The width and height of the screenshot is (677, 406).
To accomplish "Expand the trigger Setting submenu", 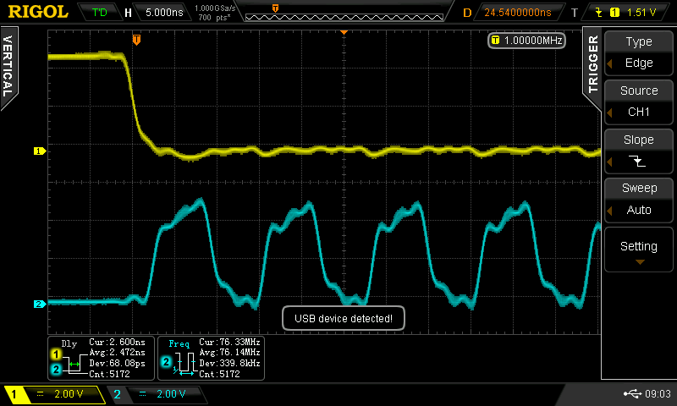I will pyautogui.click(x=638, y=251).
